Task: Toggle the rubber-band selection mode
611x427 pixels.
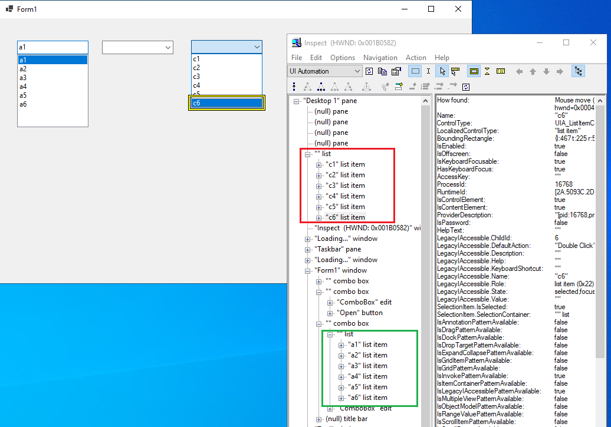Action: pos(414,71)
